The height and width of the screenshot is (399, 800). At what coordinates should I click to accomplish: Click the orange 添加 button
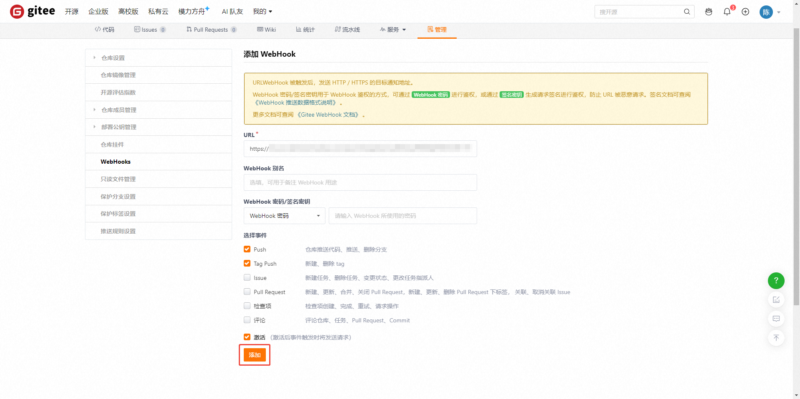255,355
